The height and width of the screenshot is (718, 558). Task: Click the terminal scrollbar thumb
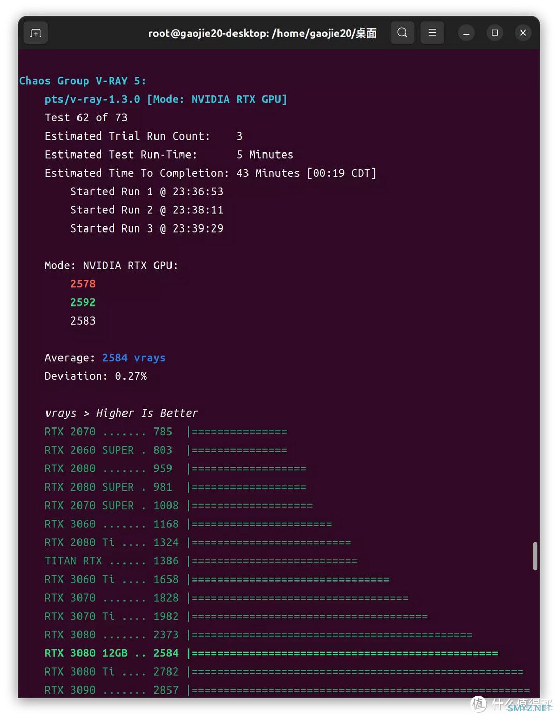click(x=535, y=556)
